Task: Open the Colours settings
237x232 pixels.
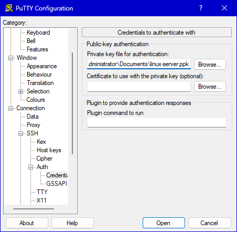Action: click(x=36, y=100)
